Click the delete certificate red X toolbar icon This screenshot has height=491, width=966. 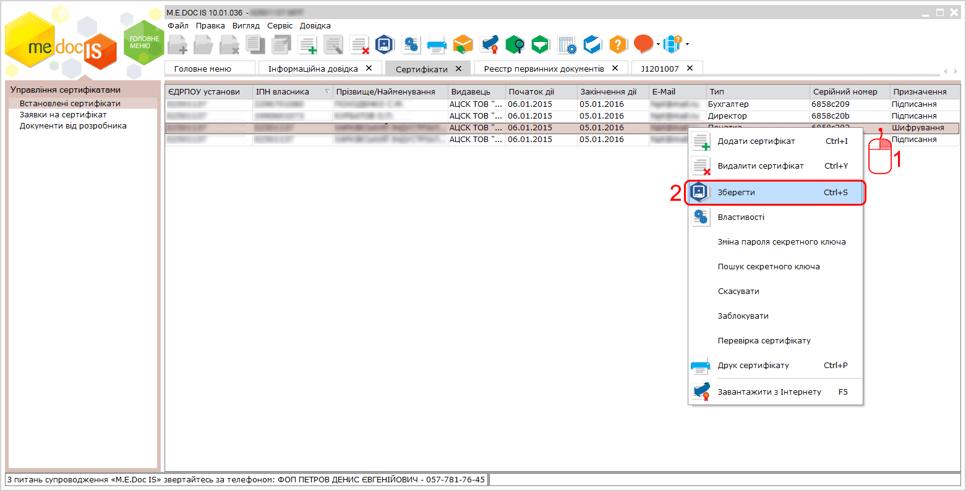pyautogui.click(x=359, y=44)
